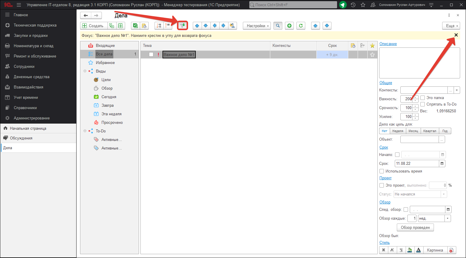Open calendar picker for Срок date
The height and width of the screenshot is (258, 466).
point(442,163)
